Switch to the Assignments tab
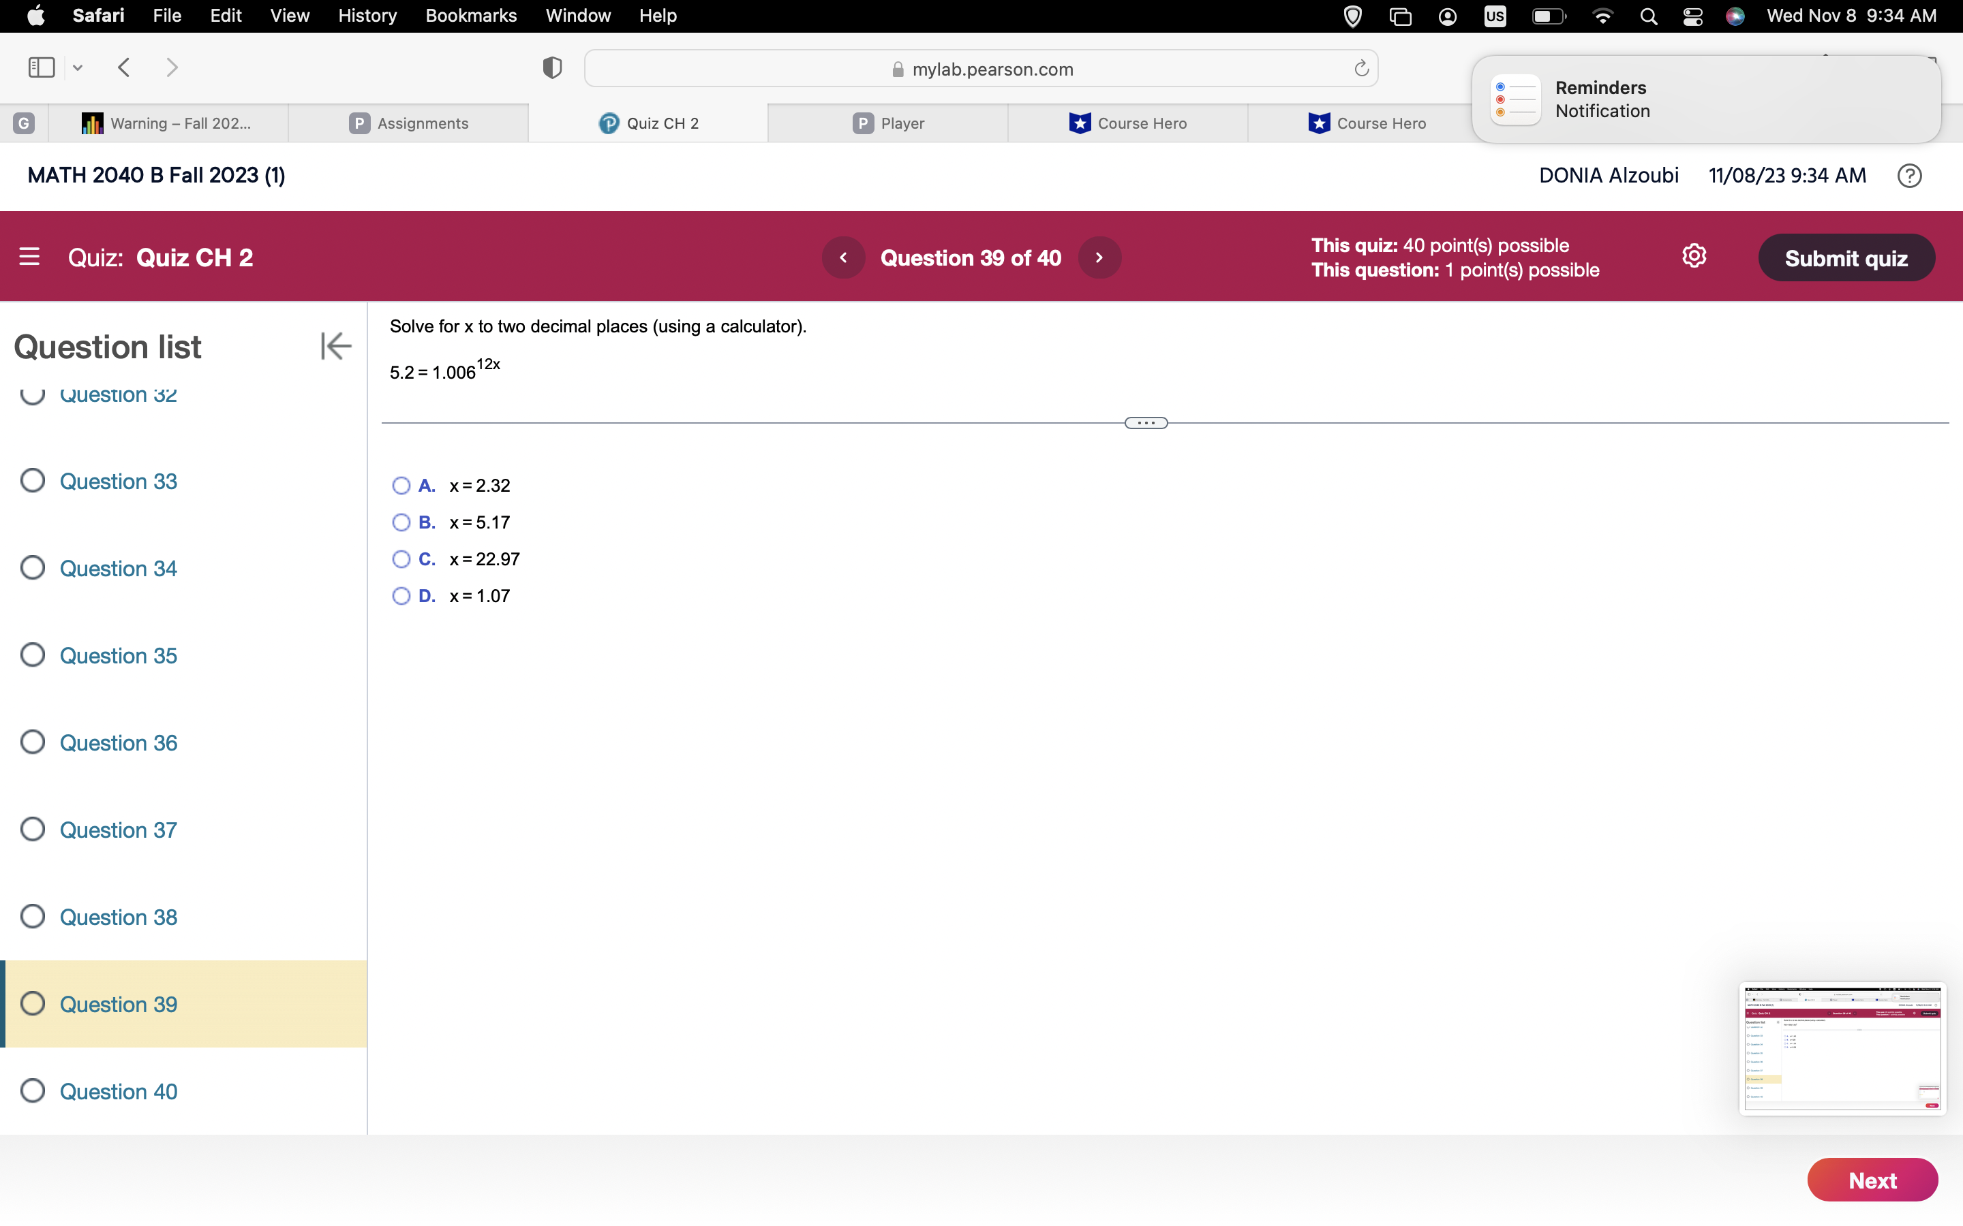The height and width of the screenshot is (1226, 1963). [x=409, y=123]
